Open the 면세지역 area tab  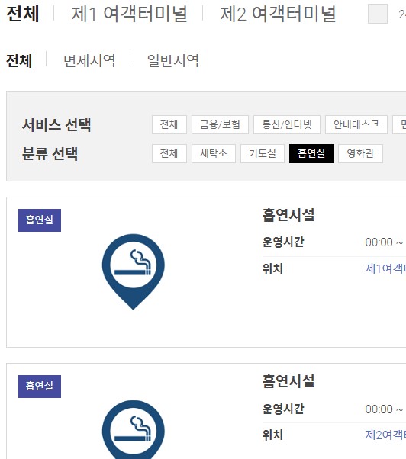pos(89,60)
